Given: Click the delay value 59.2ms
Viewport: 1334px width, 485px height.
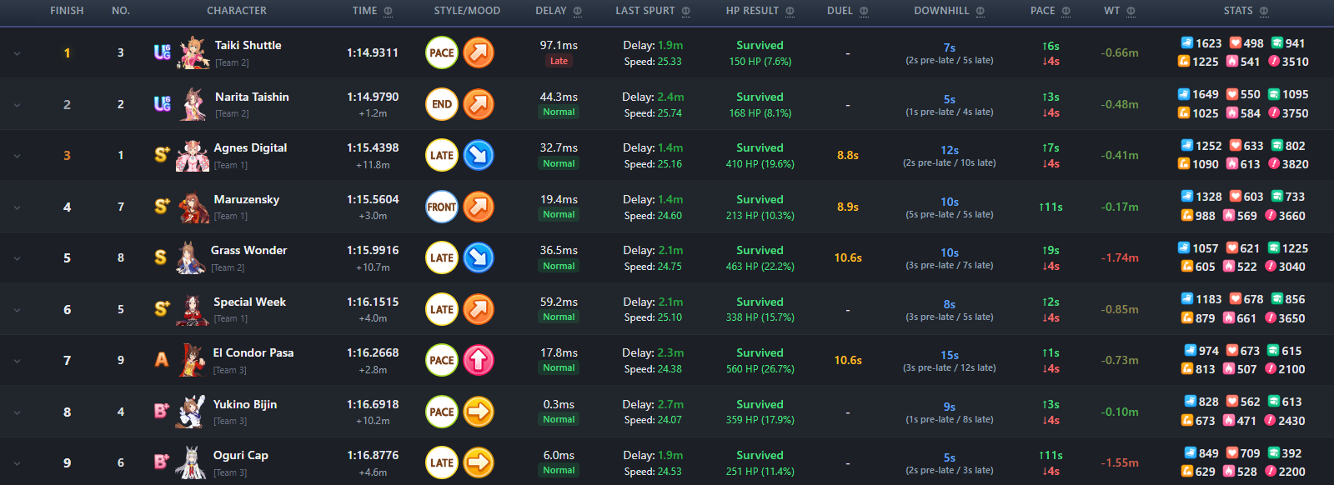Looking at the screenshot, I should (x=559, y=302).
